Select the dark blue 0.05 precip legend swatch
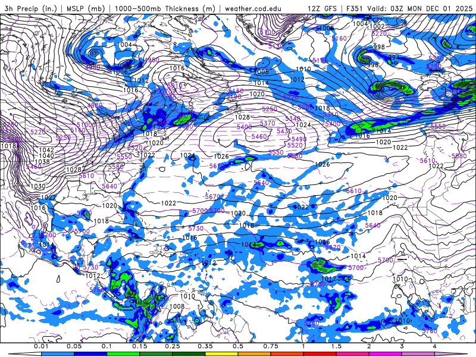Image resolution: width=476 pixels, height=357 pixels. (90, 354)
